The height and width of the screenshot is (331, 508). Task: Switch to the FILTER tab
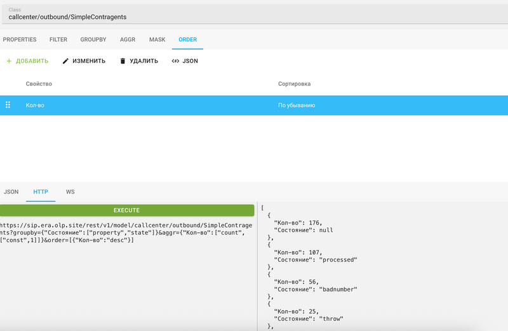pos(58,39)
